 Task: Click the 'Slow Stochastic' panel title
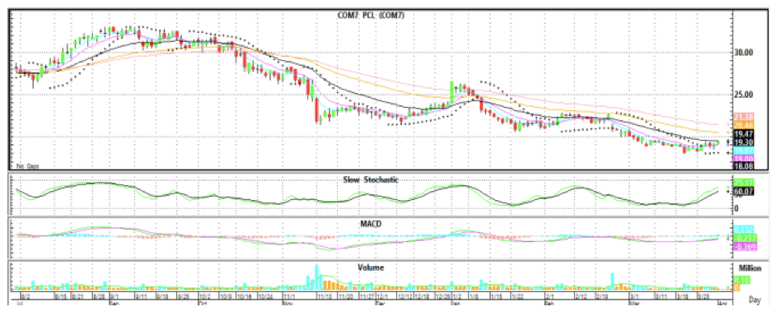point(370,180)
